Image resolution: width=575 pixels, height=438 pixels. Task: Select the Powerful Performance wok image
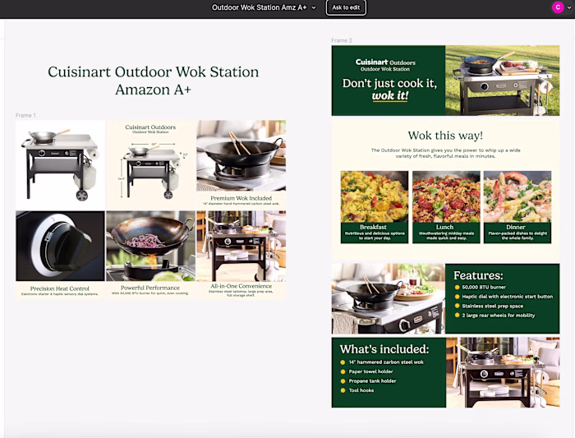click(x=150, y=246)
